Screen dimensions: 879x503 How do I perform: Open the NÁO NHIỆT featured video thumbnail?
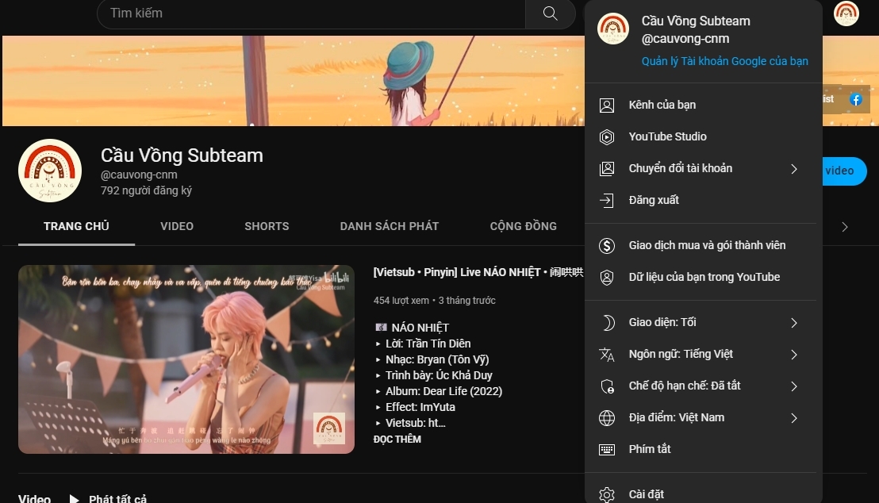[x=186, y=359]
